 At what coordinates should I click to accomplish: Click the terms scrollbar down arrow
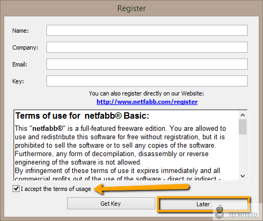pyautogui.click(x=243, y=176)
